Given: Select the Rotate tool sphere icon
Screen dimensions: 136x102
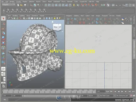Looking at the screenshot, I should [3, 38].
